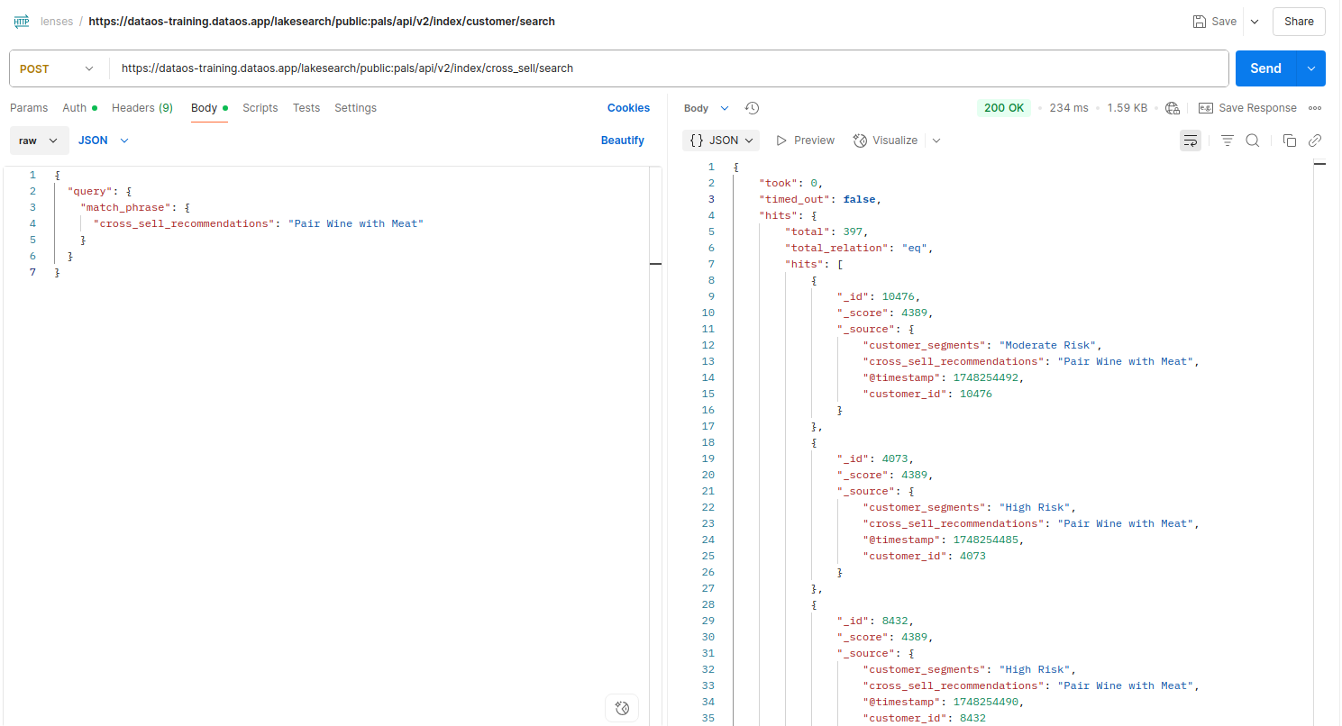
Task: Click the filter response icon
Action: click(1227, 141)
